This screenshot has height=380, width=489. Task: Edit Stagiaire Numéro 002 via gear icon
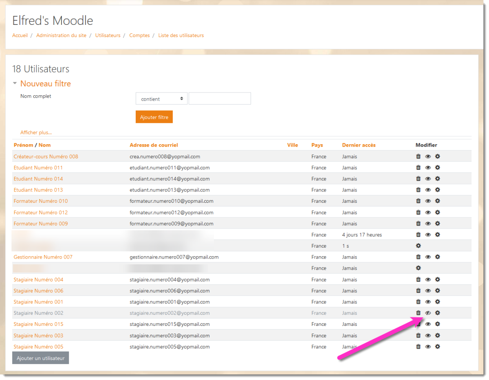(438, 313)
